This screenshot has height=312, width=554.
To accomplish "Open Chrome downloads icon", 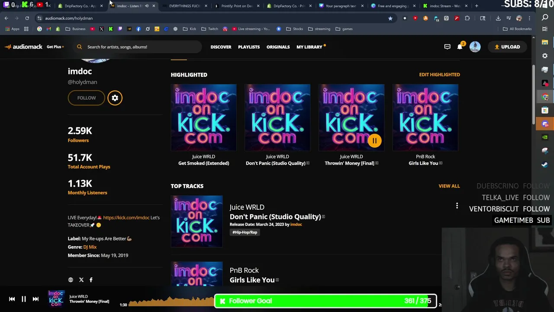I will pos(498,18).
